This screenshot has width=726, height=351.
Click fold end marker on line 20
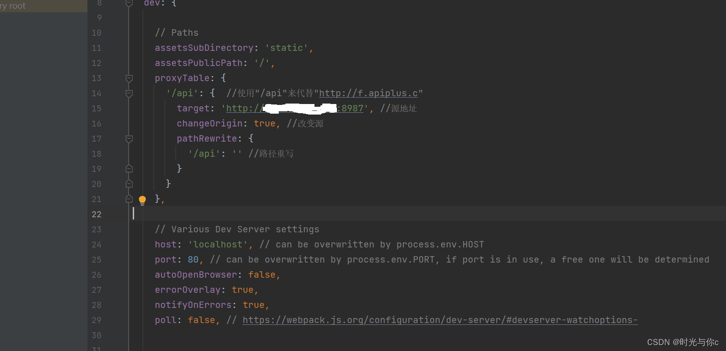point(129,184)
